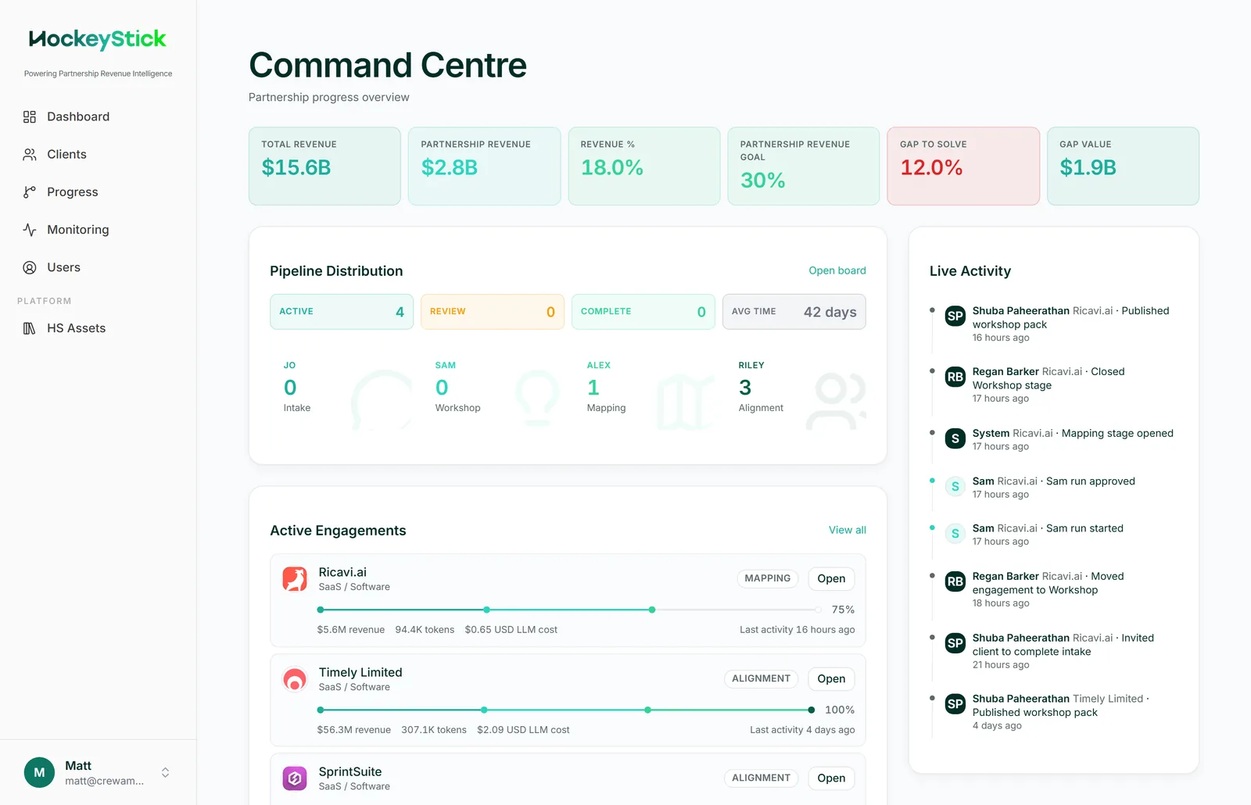Go to the Clients page
Viewport: 1251px width, 805px height.
pyautogui.click(x=98, y=155)
